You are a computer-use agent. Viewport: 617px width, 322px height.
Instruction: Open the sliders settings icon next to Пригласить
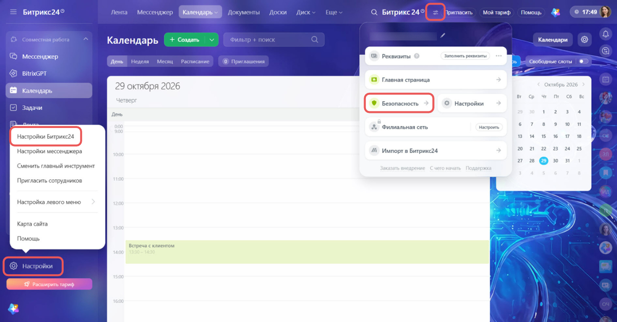(x=435, y=12)
